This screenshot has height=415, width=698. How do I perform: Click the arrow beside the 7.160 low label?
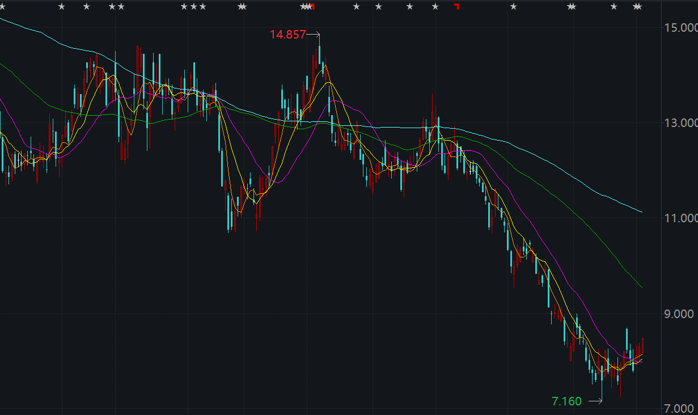[x=595, y=401]
